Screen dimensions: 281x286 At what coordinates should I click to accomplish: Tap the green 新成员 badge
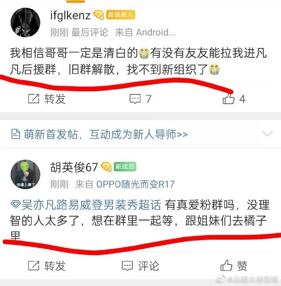click(x=125, y=166)
